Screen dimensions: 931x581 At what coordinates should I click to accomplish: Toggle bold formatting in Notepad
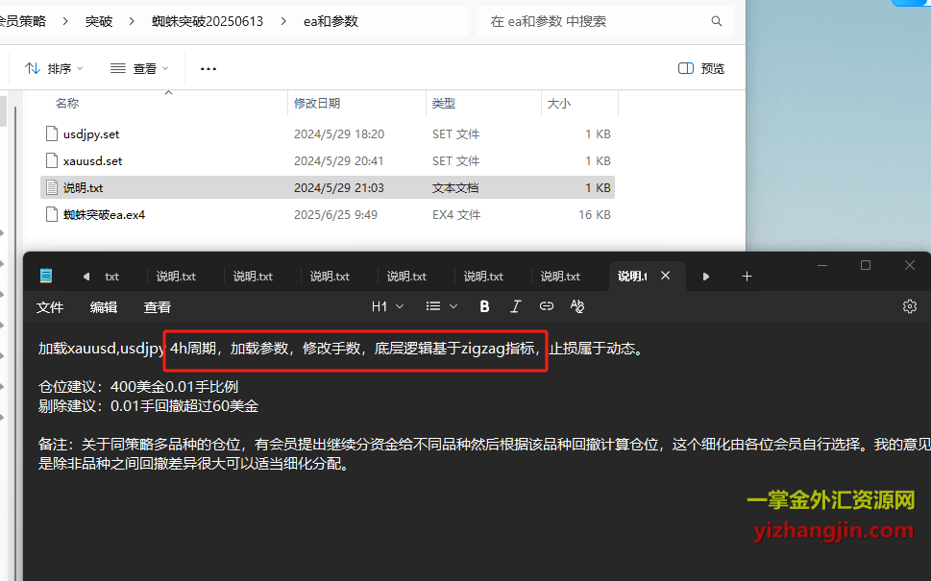484,306
